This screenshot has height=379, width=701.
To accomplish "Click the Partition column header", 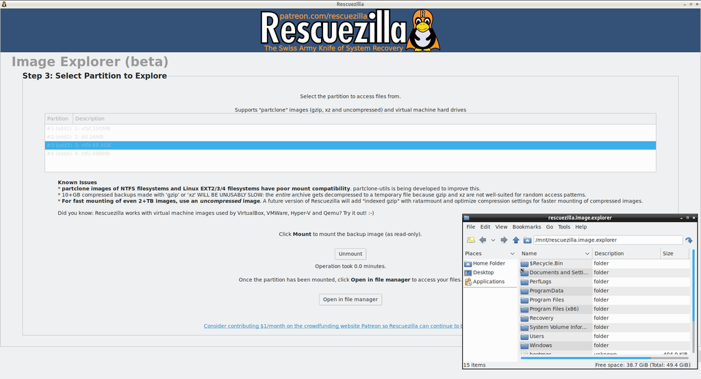I will 59,119.
